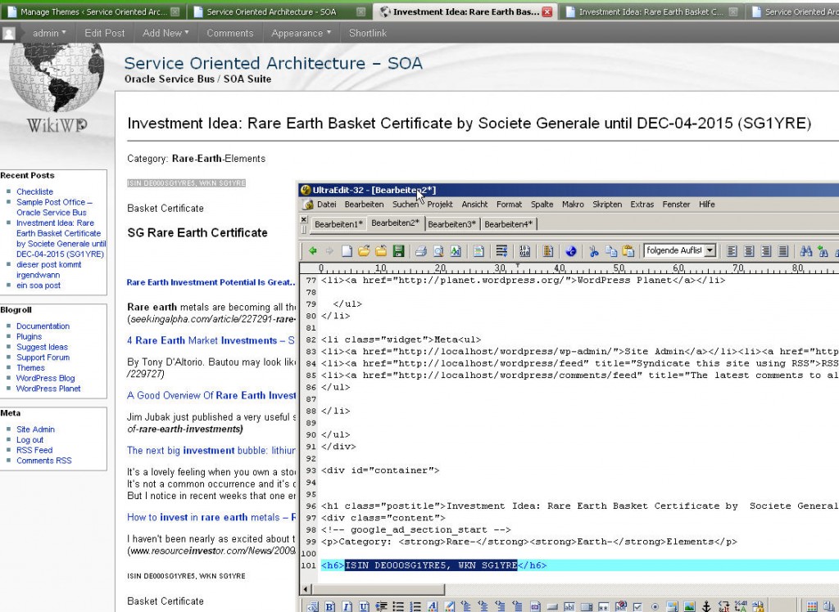Open the 'folgende Auflist' combo box
The width and height of the screenshot is (839, 612).
click(x=680, y=250)
